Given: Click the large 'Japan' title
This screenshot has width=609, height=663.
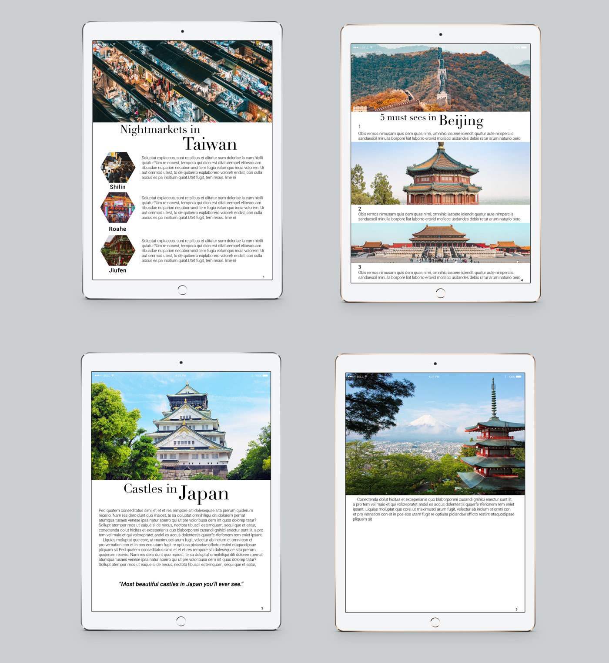Looking at the screenshot, I should point(204,493).
